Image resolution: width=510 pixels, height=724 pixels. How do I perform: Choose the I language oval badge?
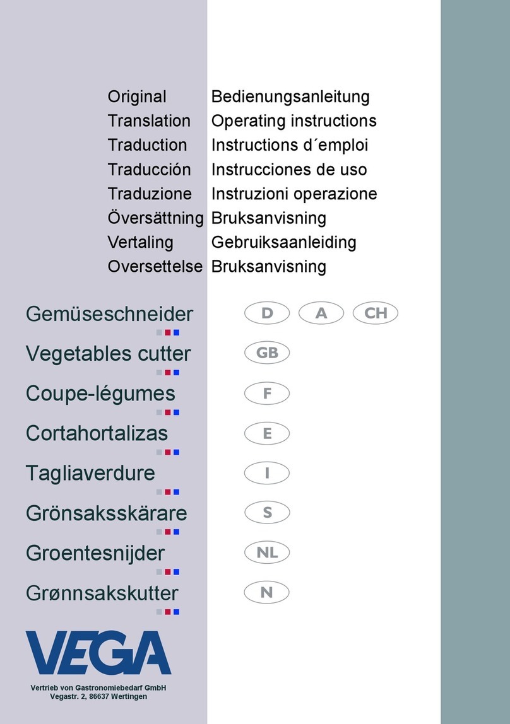coord(267,473)
